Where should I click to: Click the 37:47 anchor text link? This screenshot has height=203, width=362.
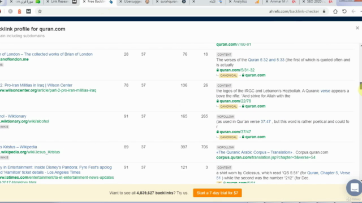(x=265, y=122)
